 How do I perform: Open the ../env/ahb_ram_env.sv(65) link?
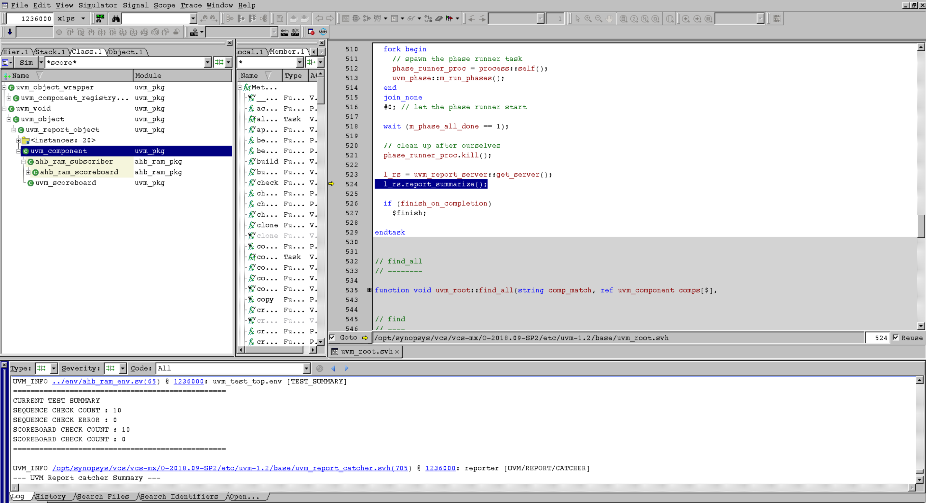pyautogui.click(x=104, y=381)
